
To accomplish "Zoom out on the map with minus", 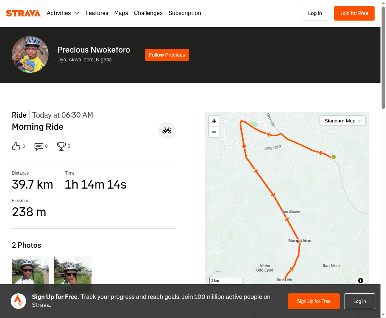I will 214,132.
